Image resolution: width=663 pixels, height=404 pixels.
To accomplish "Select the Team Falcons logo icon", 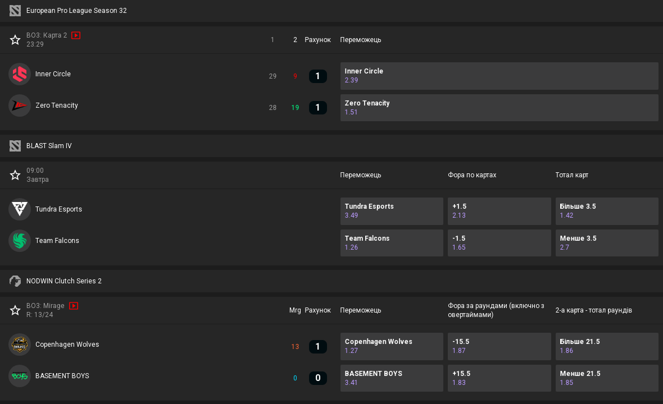I will point(20,241).
